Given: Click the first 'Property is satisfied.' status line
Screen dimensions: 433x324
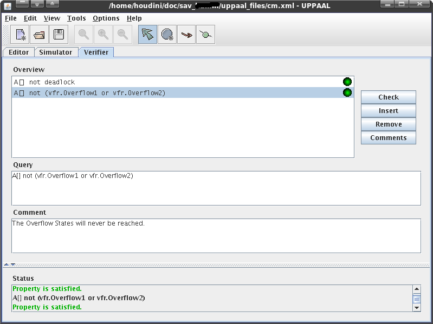Looking at the screenshot, I should 47,288.
